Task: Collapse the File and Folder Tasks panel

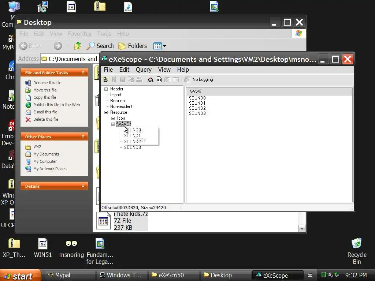Action: click(83, 72)
